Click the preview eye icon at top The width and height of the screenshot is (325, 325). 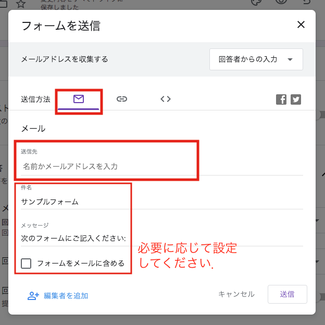(282, 3)
